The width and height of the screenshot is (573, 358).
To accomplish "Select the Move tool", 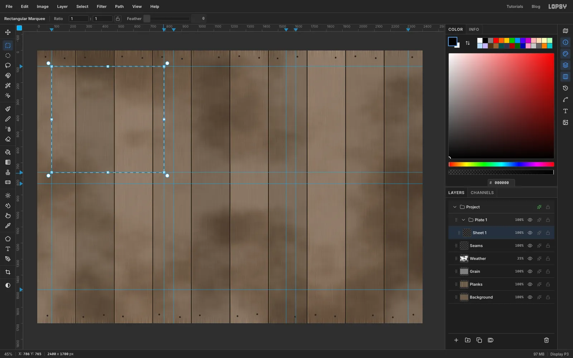I will [x=8, y=32].
